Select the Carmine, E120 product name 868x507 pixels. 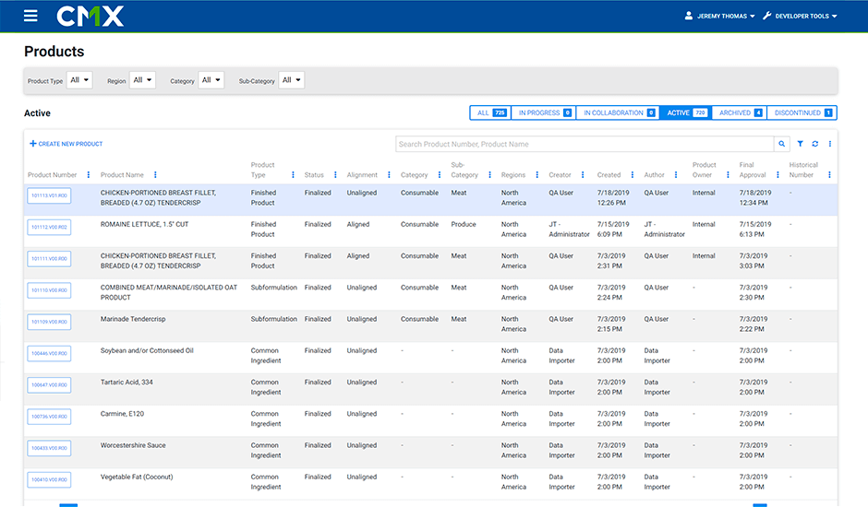click(x=122, y=414)
